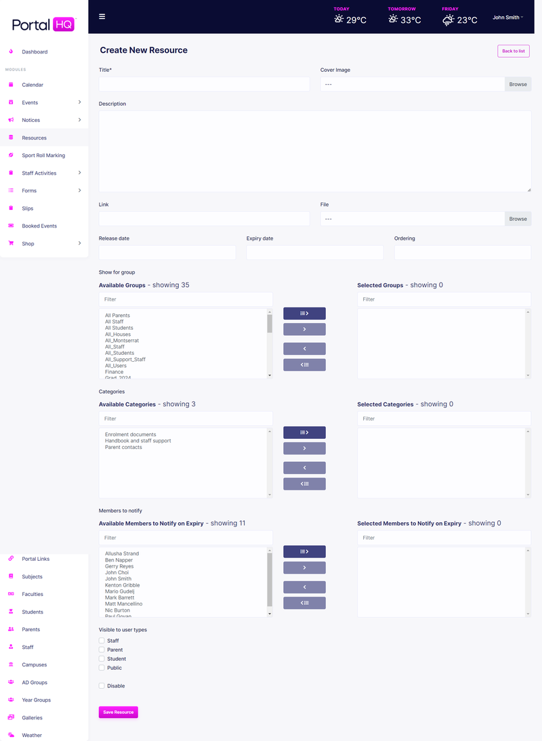542x741 pixels.
Task: Click the Weather icon in sidebar
Action: point(10,735)
